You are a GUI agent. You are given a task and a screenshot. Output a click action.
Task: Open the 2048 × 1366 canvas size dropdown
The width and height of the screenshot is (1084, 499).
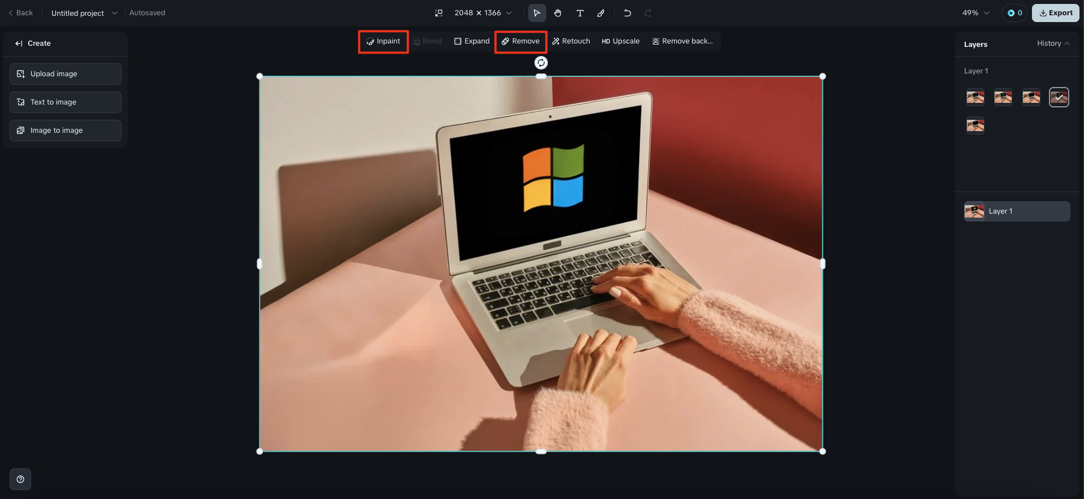pos(483,13)
